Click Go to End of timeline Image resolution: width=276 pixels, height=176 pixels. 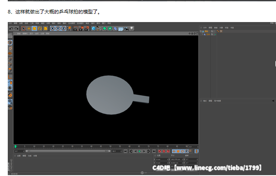(x=154, y=151)
